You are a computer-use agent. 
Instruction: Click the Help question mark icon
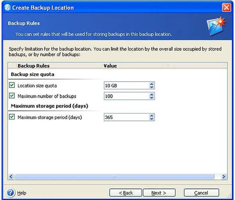tap(11, 193)
